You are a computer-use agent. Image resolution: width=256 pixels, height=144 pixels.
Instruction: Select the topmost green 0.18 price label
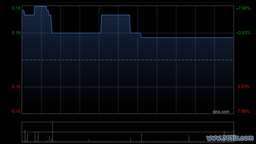point(16,8)
